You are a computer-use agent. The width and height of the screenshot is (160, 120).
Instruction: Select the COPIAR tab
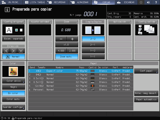pos(103,2)
